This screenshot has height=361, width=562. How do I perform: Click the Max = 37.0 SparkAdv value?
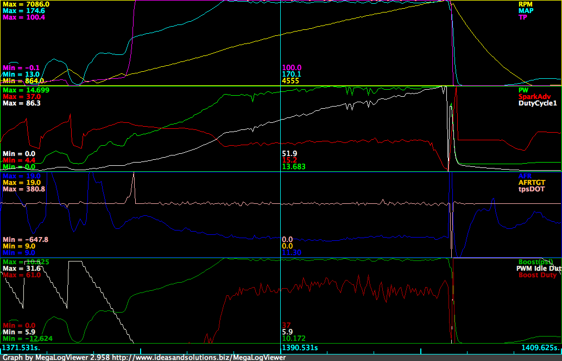point(22,97)
